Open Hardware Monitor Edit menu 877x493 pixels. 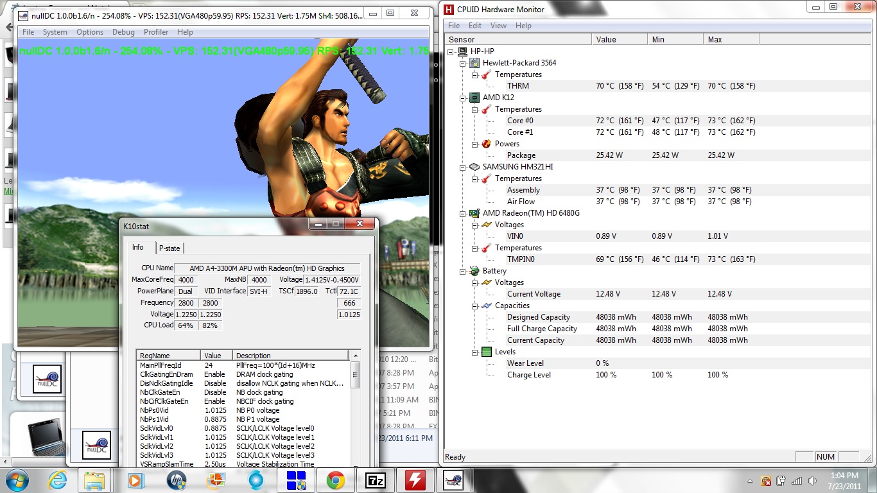coord(475,26)
